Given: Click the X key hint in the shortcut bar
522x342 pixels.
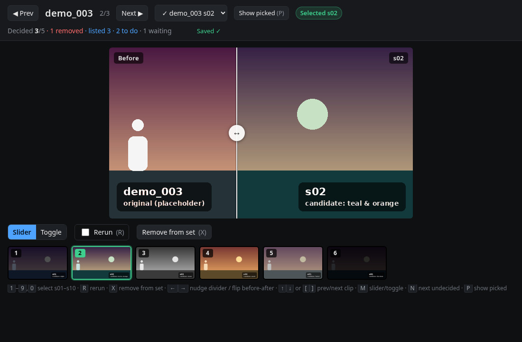Looking at the screenshot, I should 113,288.
